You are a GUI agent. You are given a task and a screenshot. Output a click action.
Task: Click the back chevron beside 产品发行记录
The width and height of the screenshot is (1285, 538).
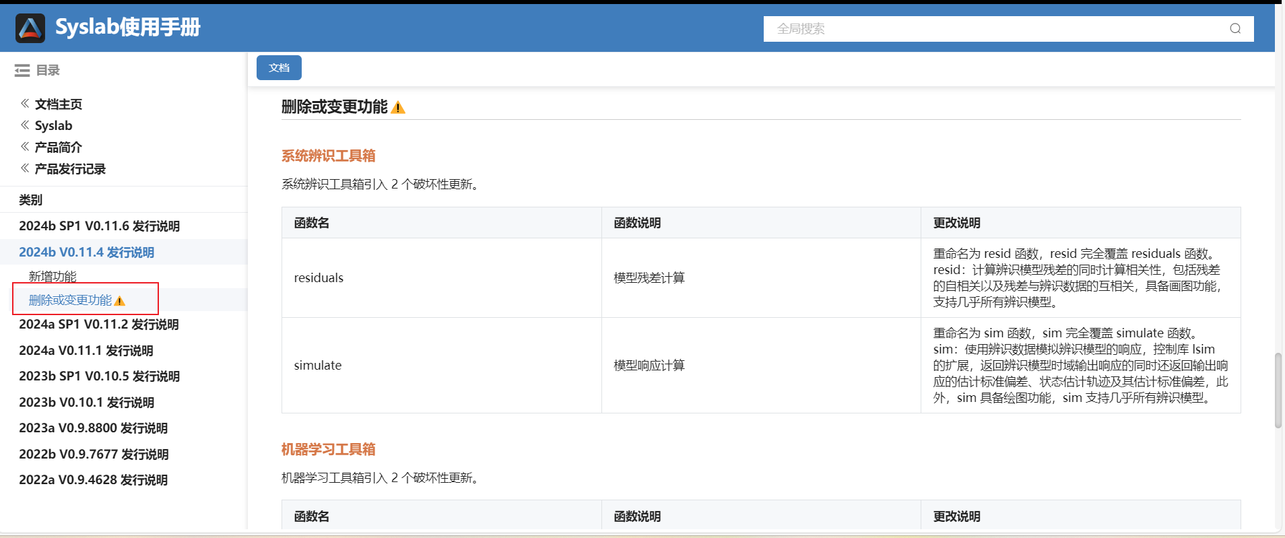click(x=25, y=168)
